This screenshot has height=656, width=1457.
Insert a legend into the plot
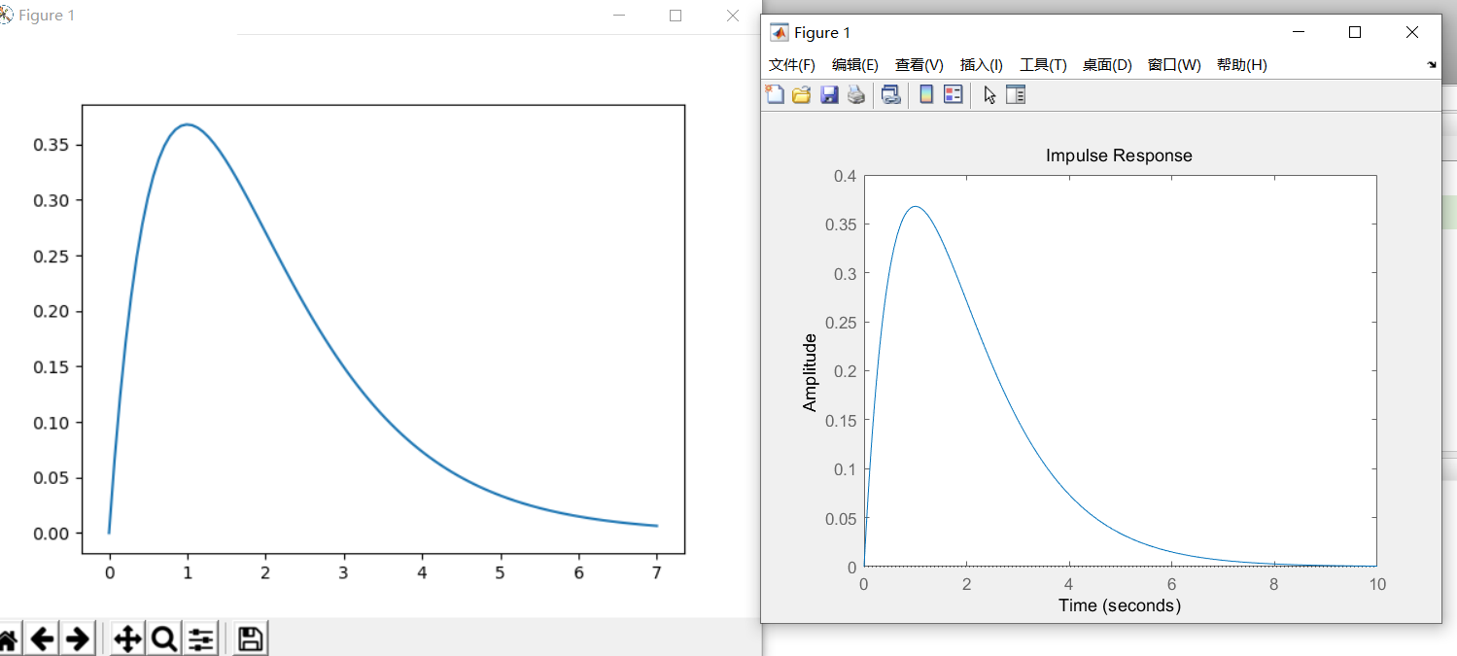[x=953, y=94]
